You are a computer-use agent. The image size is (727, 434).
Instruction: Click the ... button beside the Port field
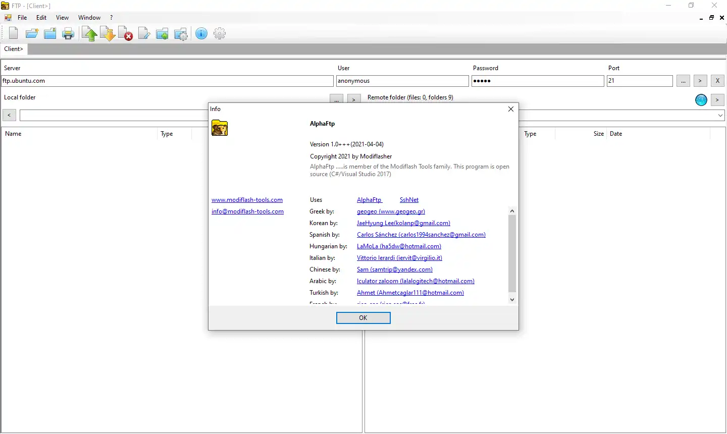683,81
